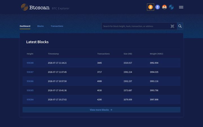
Task: Click the magnifier search button
Action: [180, 26]
